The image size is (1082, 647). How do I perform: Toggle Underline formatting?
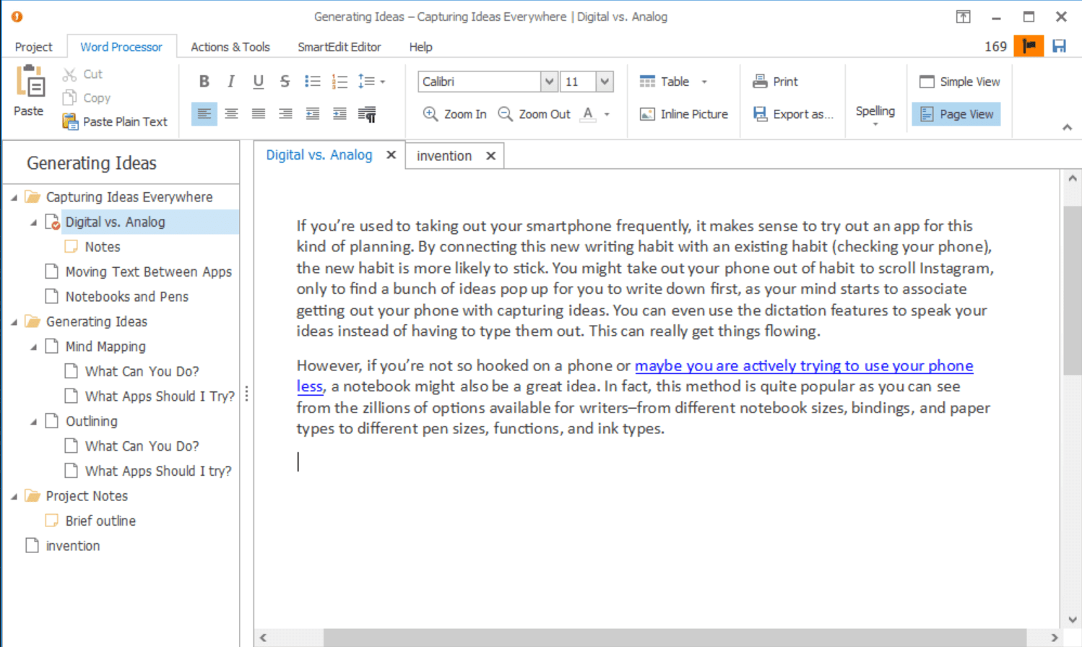[259, 82]
